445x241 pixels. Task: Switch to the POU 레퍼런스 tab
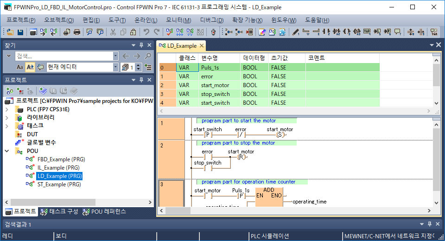[104, 211]
